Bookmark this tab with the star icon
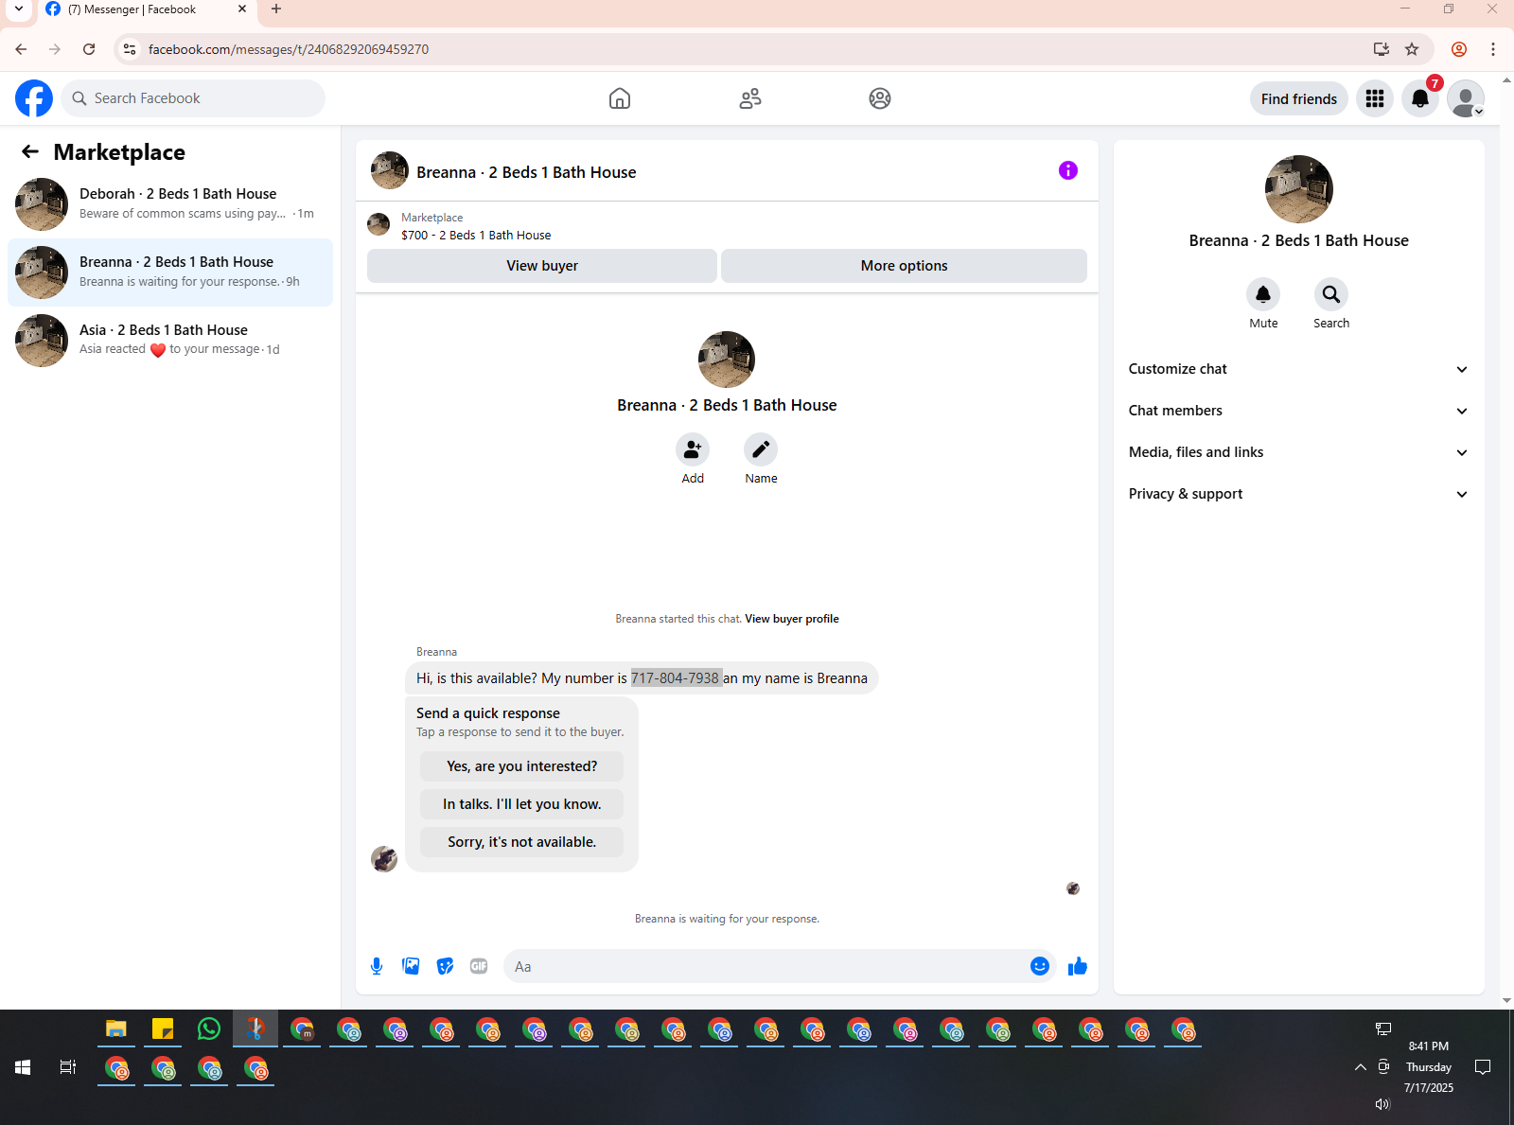Screen dimensions: 1514x1125 [1412, 49]
